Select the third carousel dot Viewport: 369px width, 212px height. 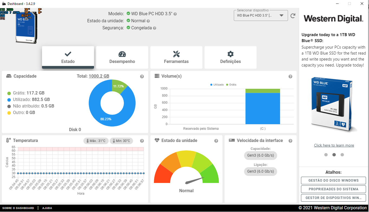pos(342,155)
